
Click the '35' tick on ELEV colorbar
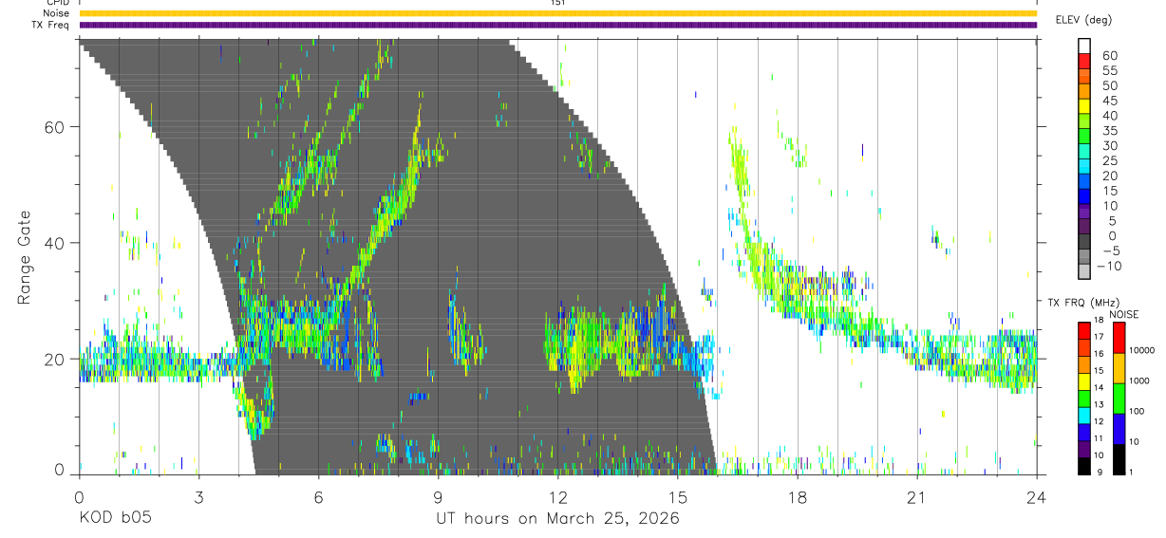pyautogui.click(x=1109, y=131)
